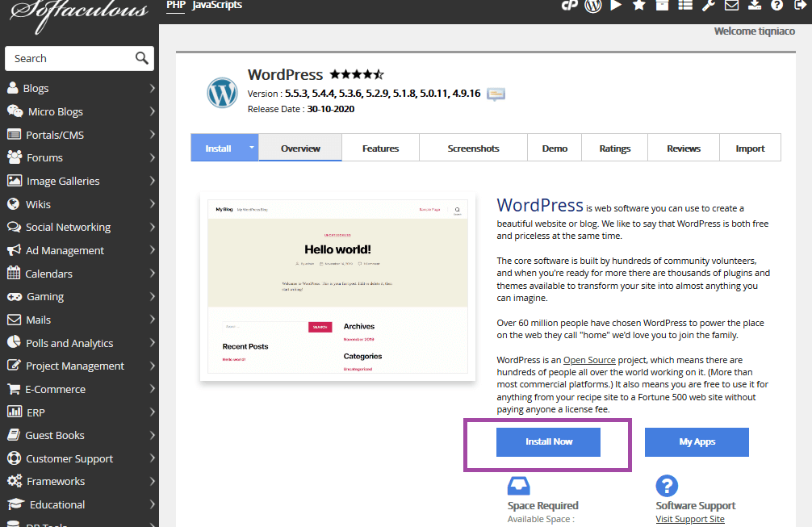Open the Install tab dropdown arrow
Screen dimensions: 812x527
(x=252, y=148)
